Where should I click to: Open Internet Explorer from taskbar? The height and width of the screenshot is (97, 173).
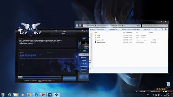10,95
